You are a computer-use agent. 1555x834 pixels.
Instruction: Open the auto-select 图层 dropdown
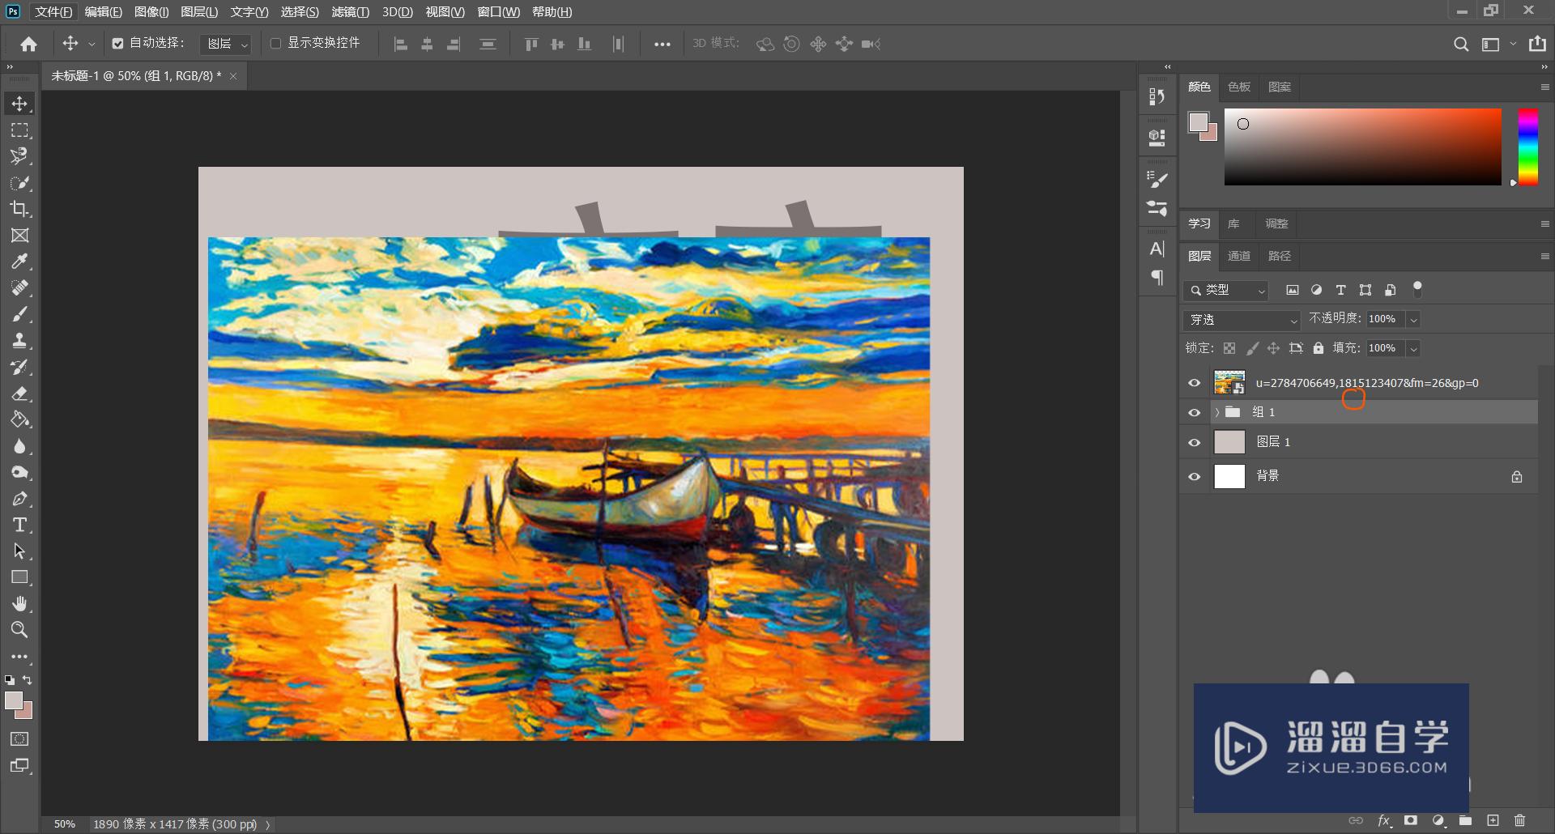click(x=226, y=44)
